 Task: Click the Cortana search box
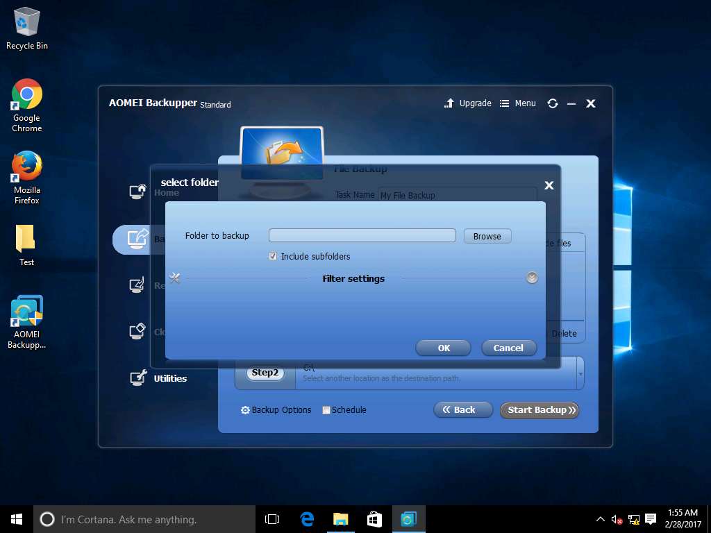(x=144, y=519)
